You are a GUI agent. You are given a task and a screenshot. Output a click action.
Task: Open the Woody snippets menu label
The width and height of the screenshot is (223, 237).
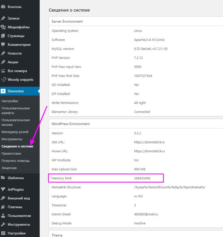click(x=20, y=80)
